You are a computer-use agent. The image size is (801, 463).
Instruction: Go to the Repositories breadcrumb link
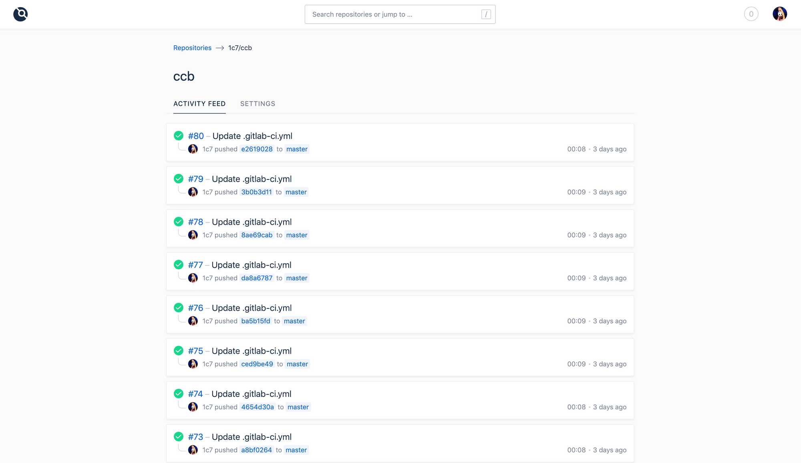(x=192, y=48)
